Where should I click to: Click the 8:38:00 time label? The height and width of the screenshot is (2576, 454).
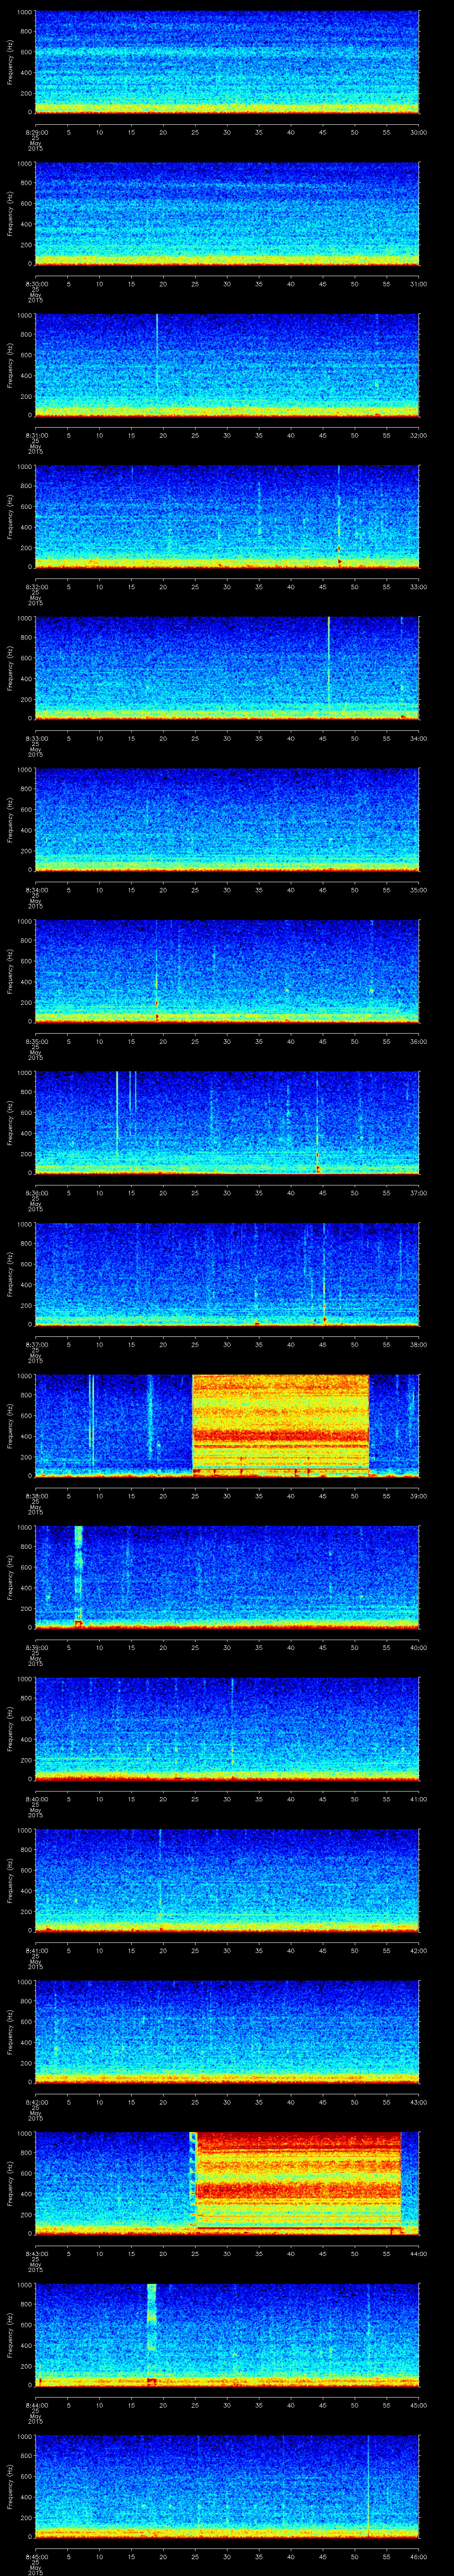pyautogui.click(x=35, y=1496)
